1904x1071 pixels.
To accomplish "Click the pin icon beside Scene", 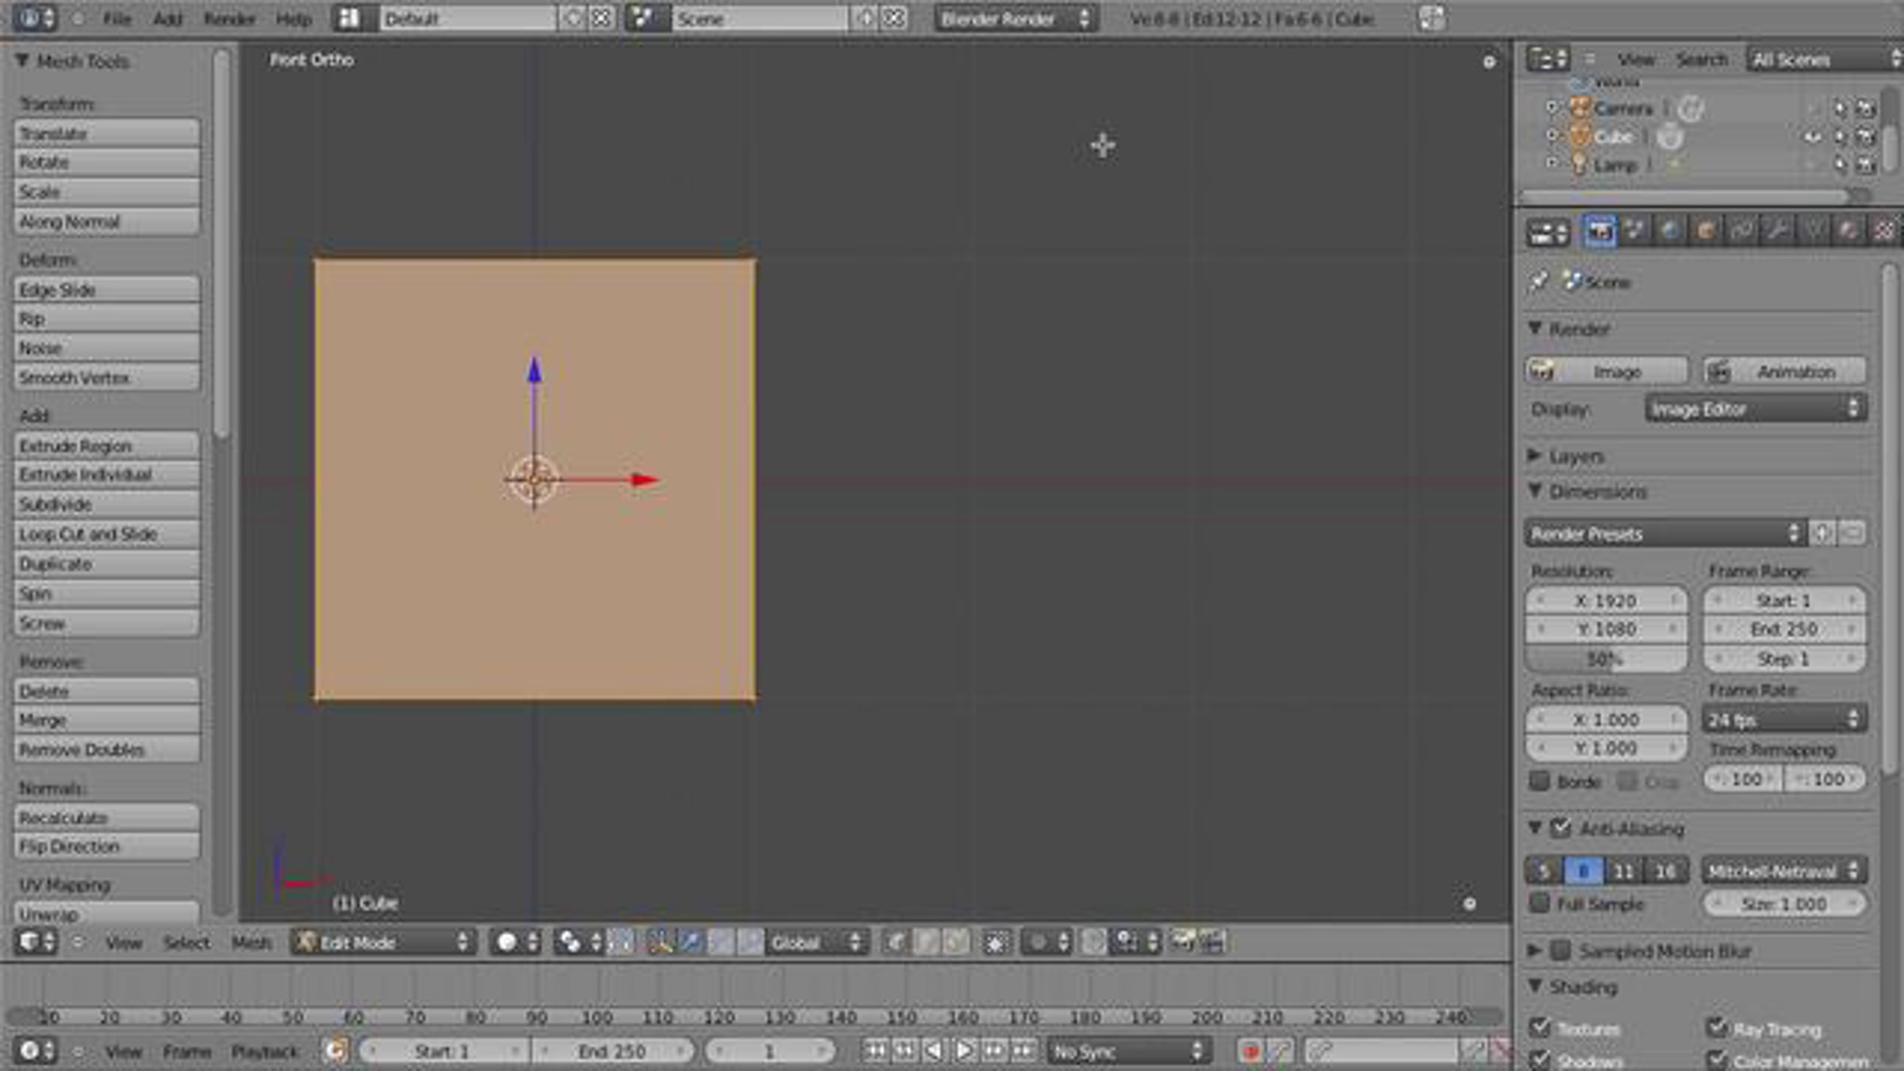I will tap(1539, 282).
